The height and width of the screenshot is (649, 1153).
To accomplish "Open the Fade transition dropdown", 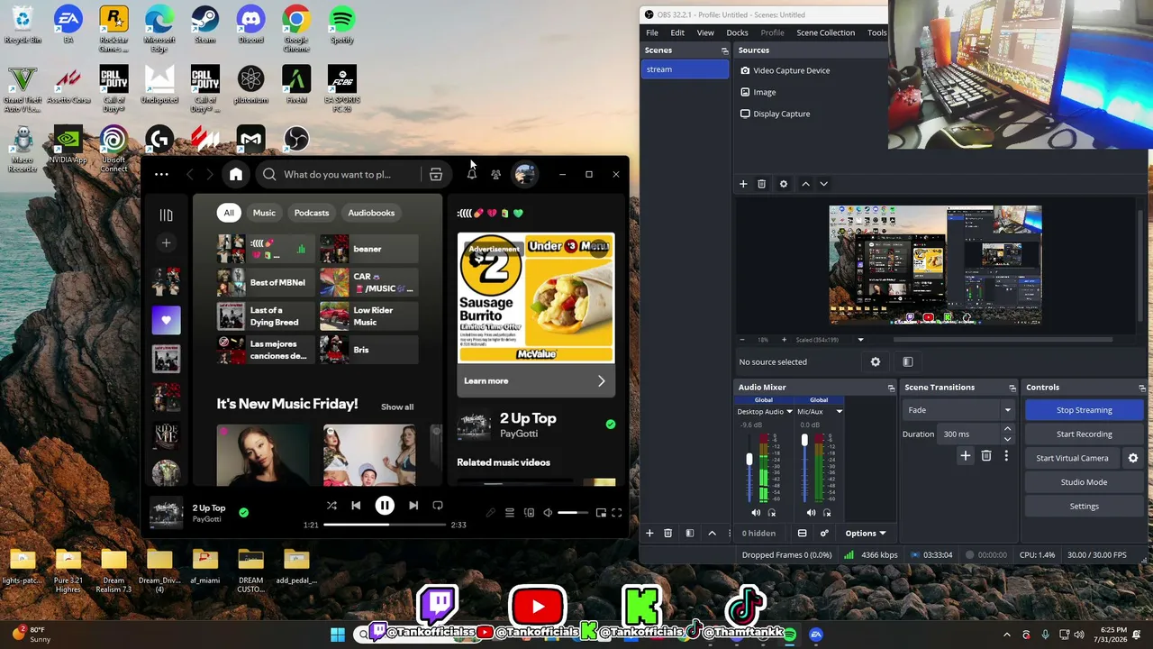I will coord(958,410).
